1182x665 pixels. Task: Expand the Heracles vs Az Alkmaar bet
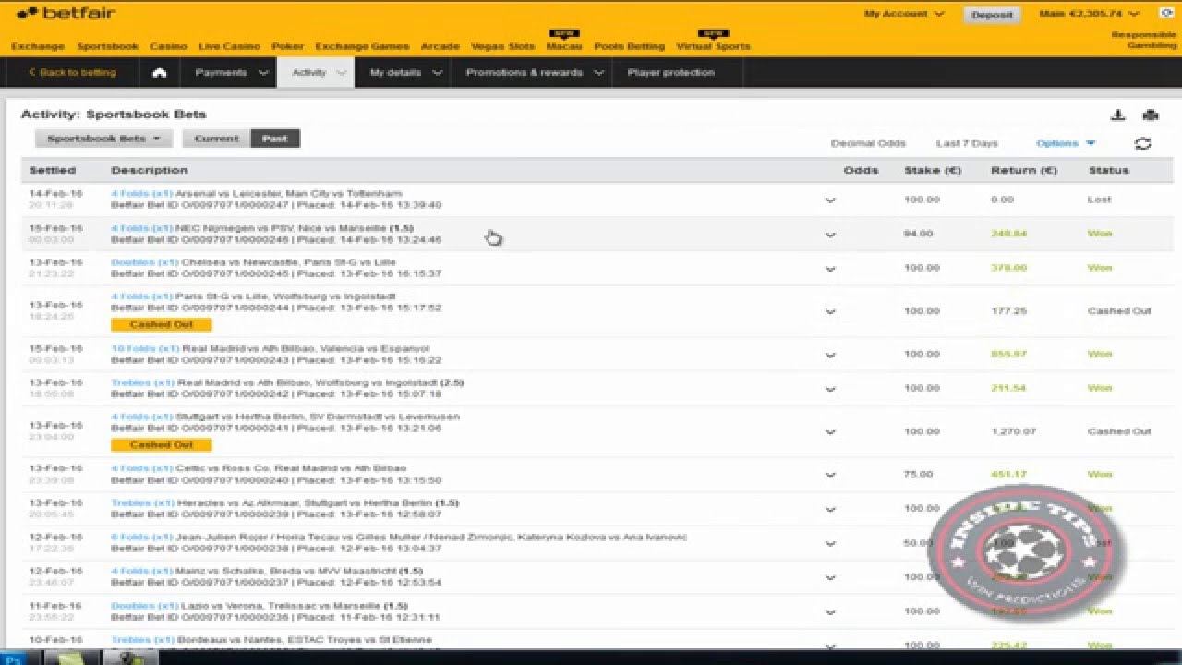point(829,510)
